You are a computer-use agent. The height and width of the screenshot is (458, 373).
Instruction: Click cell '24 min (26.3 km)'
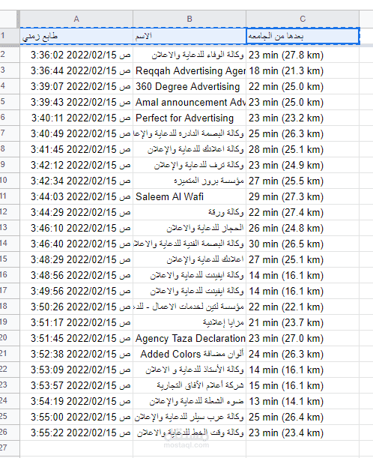(x=303, y=354)
